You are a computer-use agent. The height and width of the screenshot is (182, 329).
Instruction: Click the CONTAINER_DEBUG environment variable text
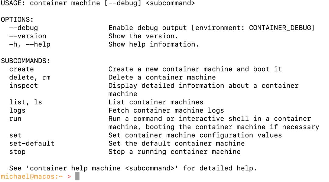pyautogui.click(x=280, y=28)
